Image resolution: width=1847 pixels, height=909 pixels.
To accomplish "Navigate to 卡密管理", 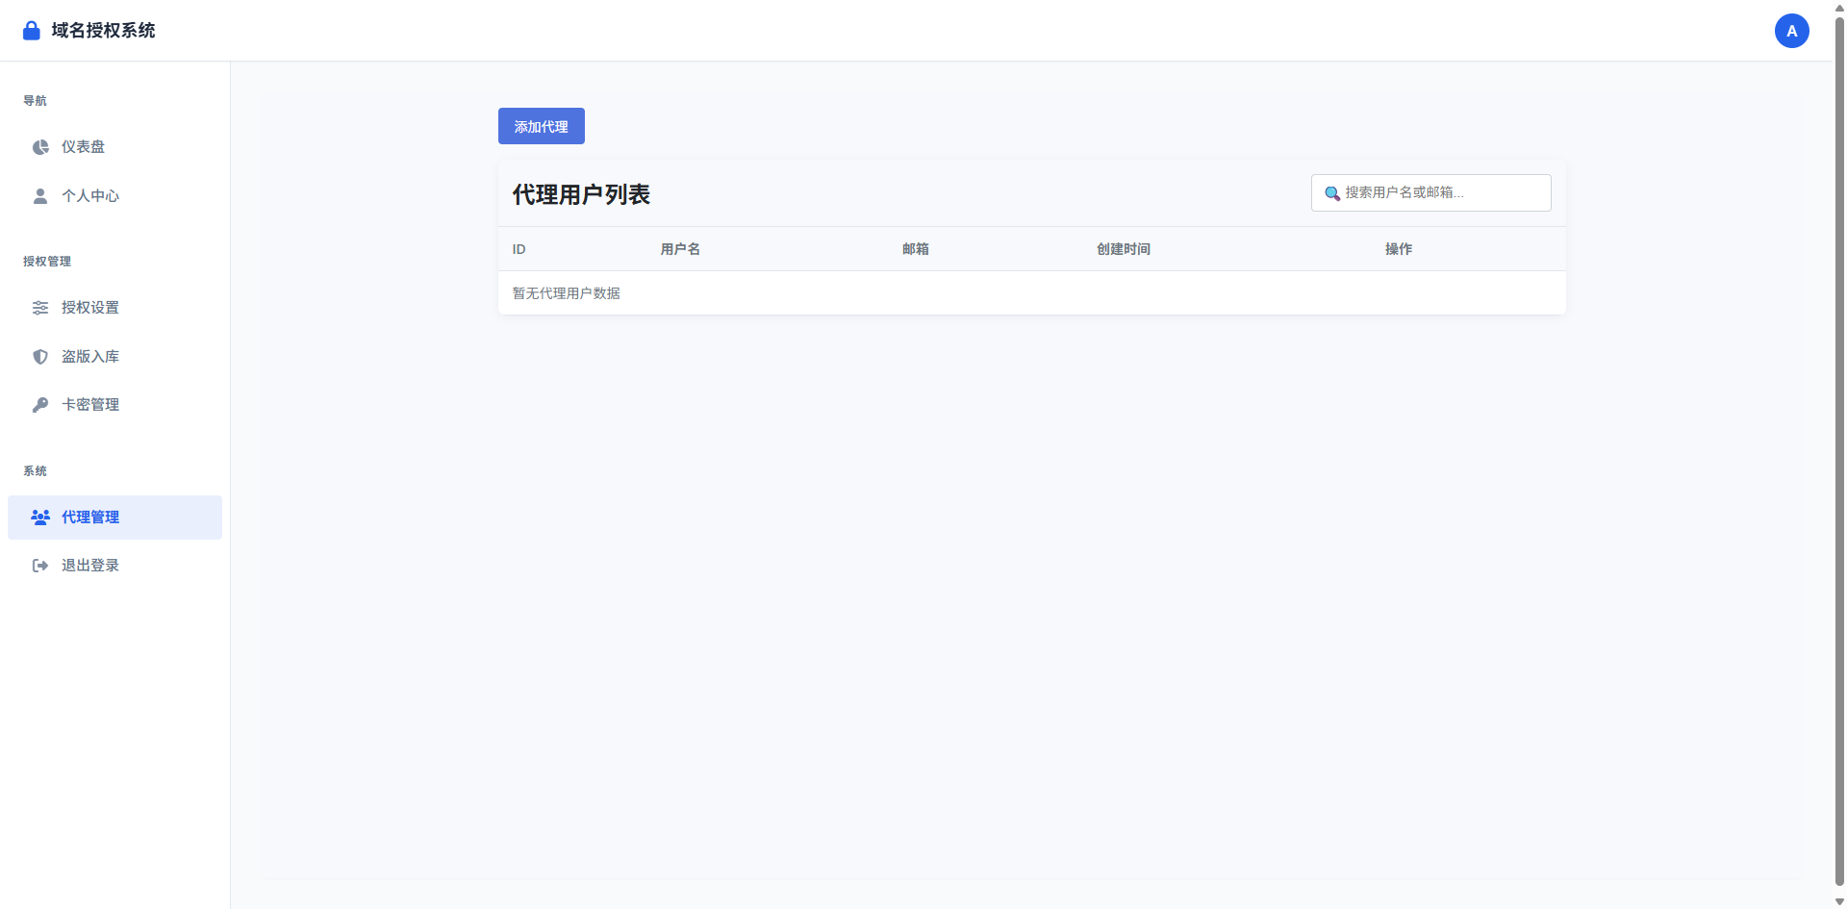I will pos(89,404).
